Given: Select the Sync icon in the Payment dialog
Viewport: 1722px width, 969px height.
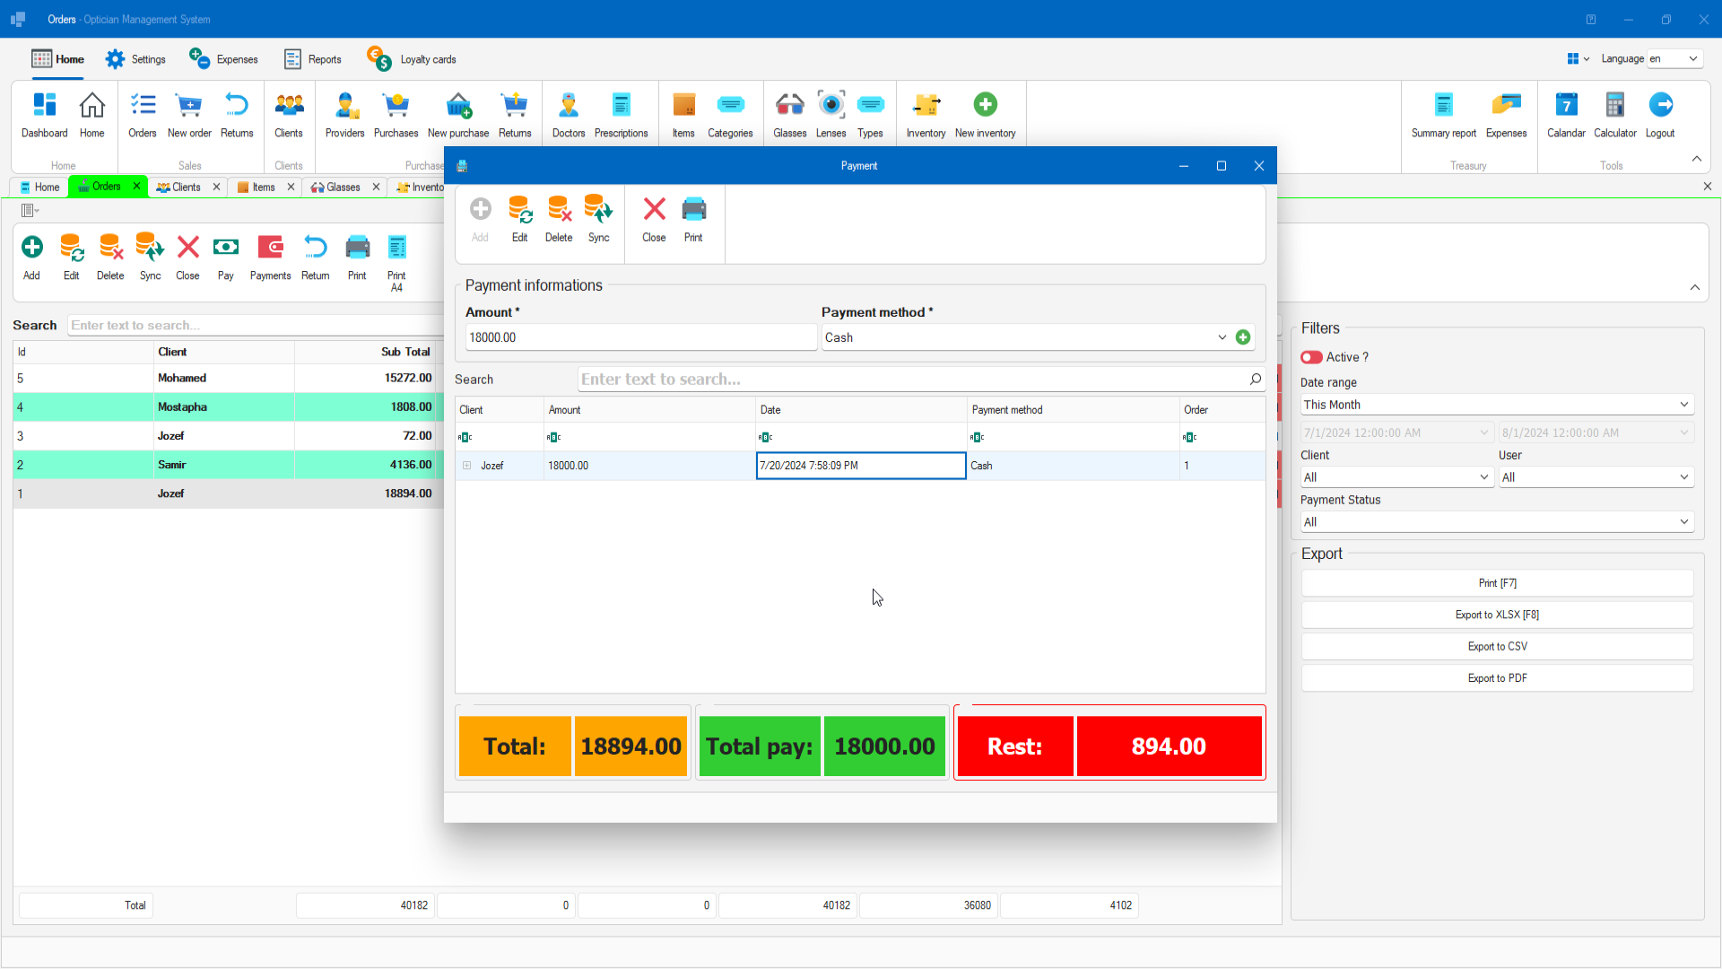Looking at the screenshot, I should [598, 215].
